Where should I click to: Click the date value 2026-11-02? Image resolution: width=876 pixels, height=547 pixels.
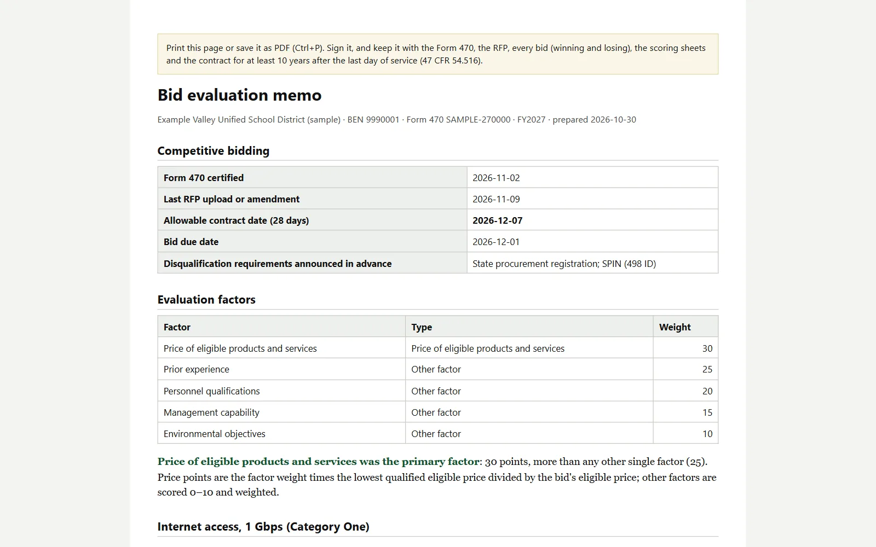(496, 178)
